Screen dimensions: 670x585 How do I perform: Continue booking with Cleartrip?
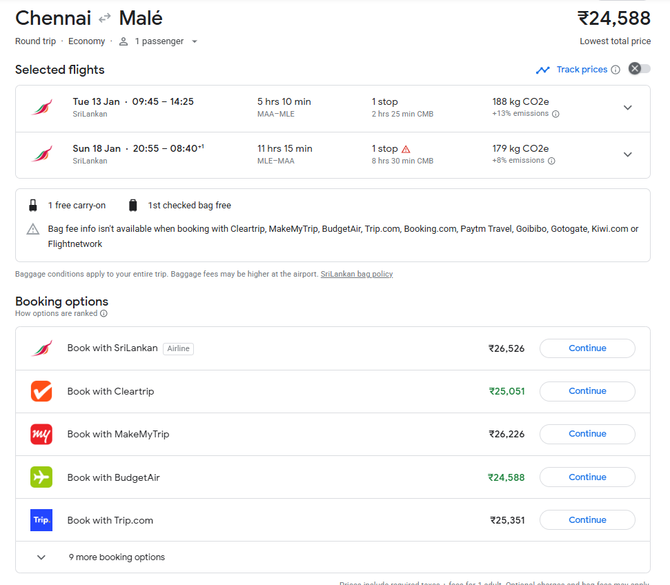click(x=587, y=391)
